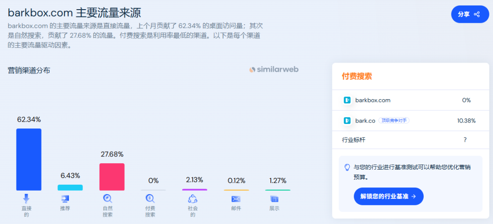This screenshot has width=493, height=224.
Task: Click the barkbox.com favicon in panel
Action: pyautogui.click(x=347, y=100)
